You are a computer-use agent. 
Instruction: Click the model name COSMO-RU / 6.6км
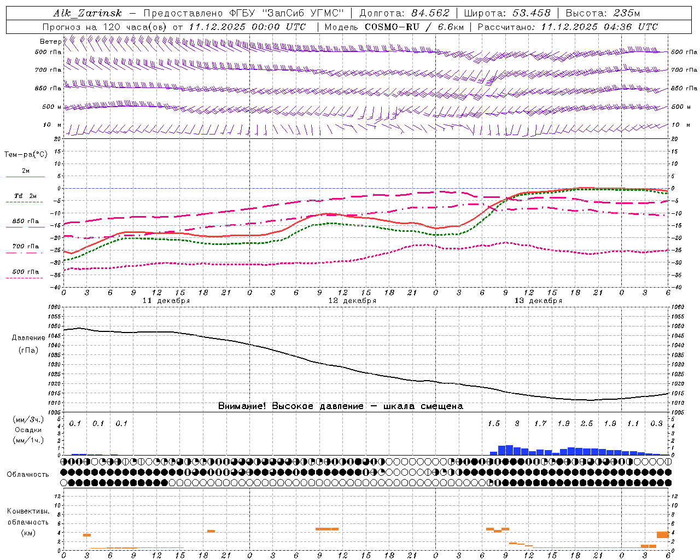tap(414, 27)
